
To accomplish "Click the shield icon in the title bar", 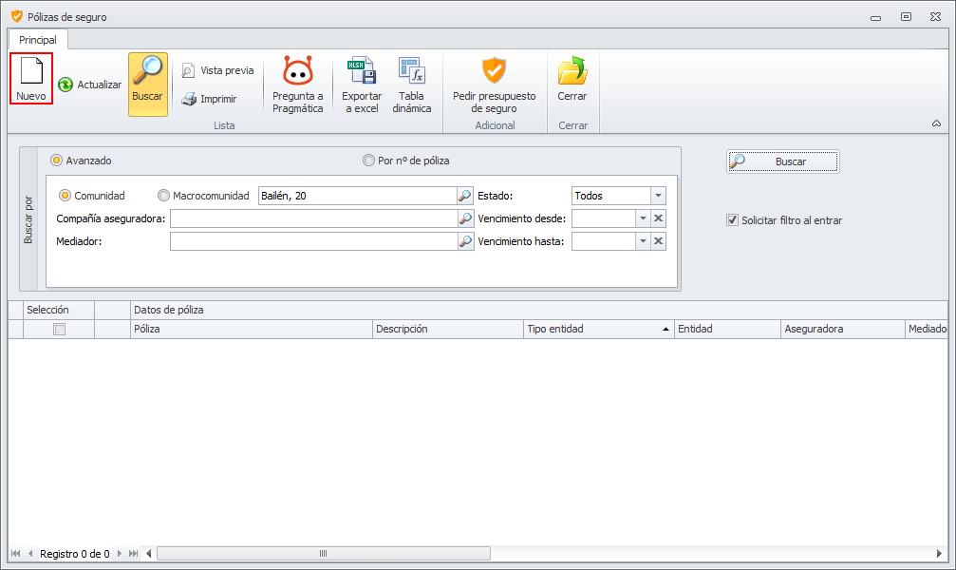I will click(x=17, y=16).
